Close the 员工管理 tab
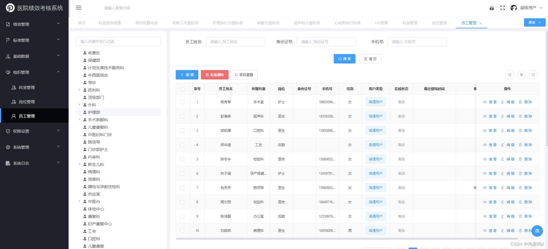Image resolution: width=548 pixels, height=249 pixels. tap(481, 23)
